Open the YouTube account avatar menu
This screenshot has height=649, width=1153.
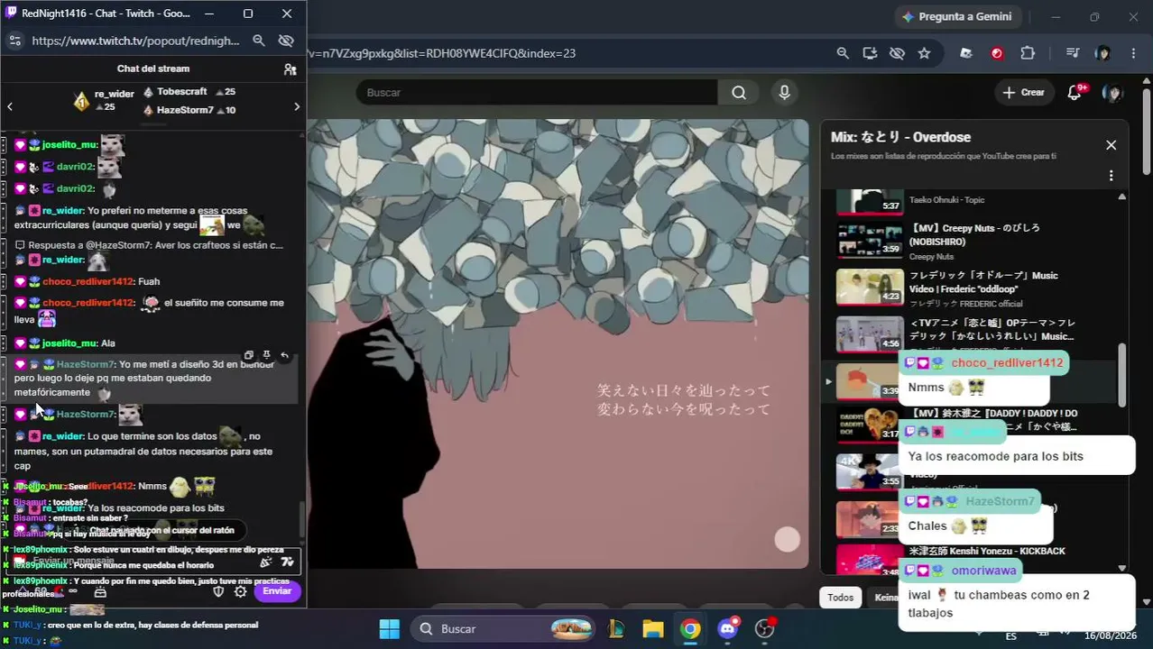tap(1113, 92)
